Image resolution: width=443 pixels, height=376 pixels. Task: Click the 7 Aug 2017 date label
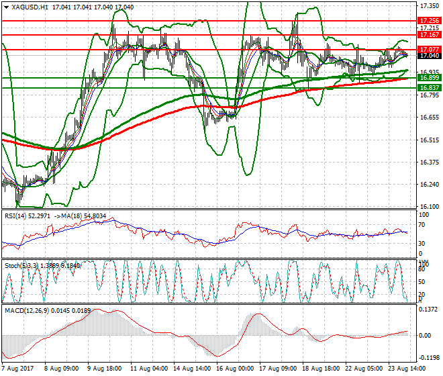pos(17,369)
